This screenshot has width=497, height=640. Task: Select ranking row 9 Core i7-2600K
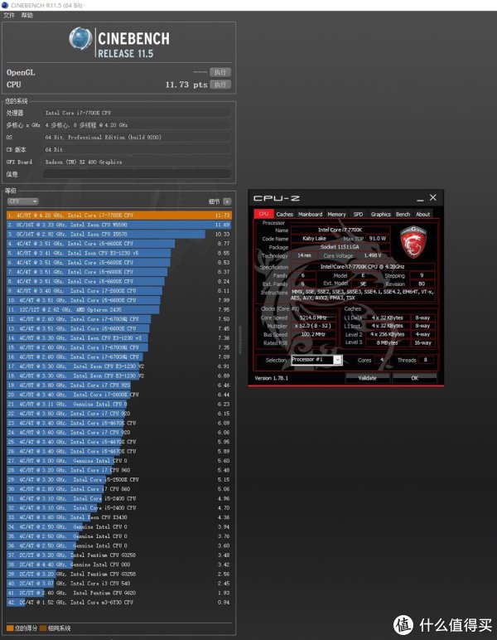click(x=119, y=291)
